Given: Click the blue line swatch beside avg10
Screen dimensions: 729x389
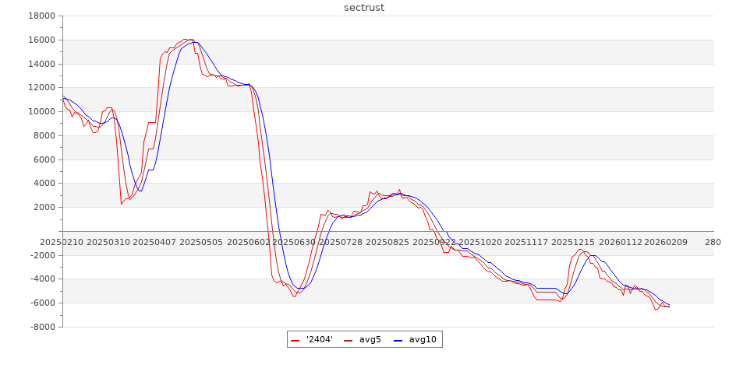Looking at the screenshot, I should click(398, 340).
